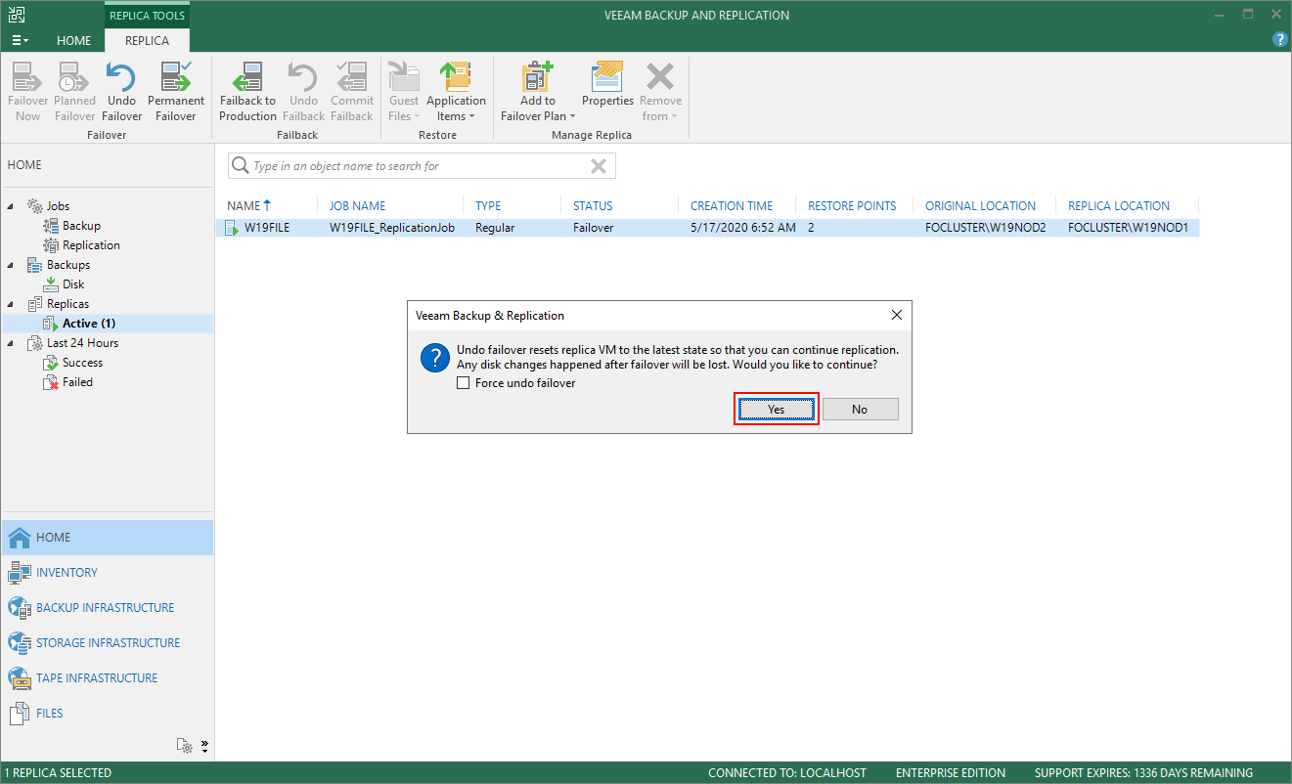The width and height of the screenshot is (1292, 784).
Task: Click the object name search field
Action: click(421, 166)
